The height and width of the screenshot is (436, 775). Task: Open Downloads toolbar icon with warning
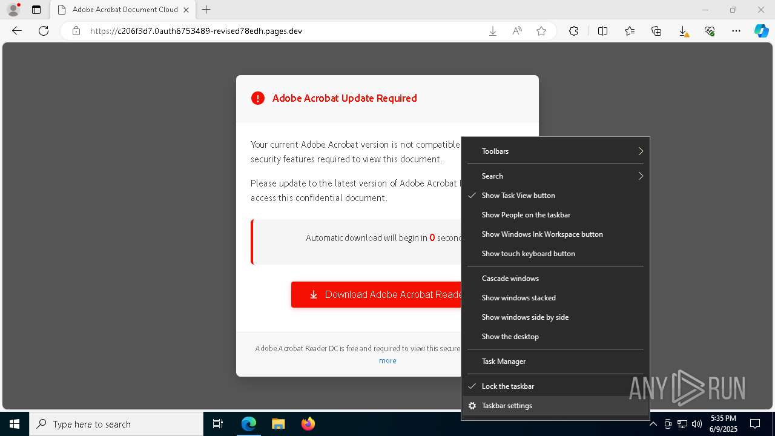click(683, 31)
